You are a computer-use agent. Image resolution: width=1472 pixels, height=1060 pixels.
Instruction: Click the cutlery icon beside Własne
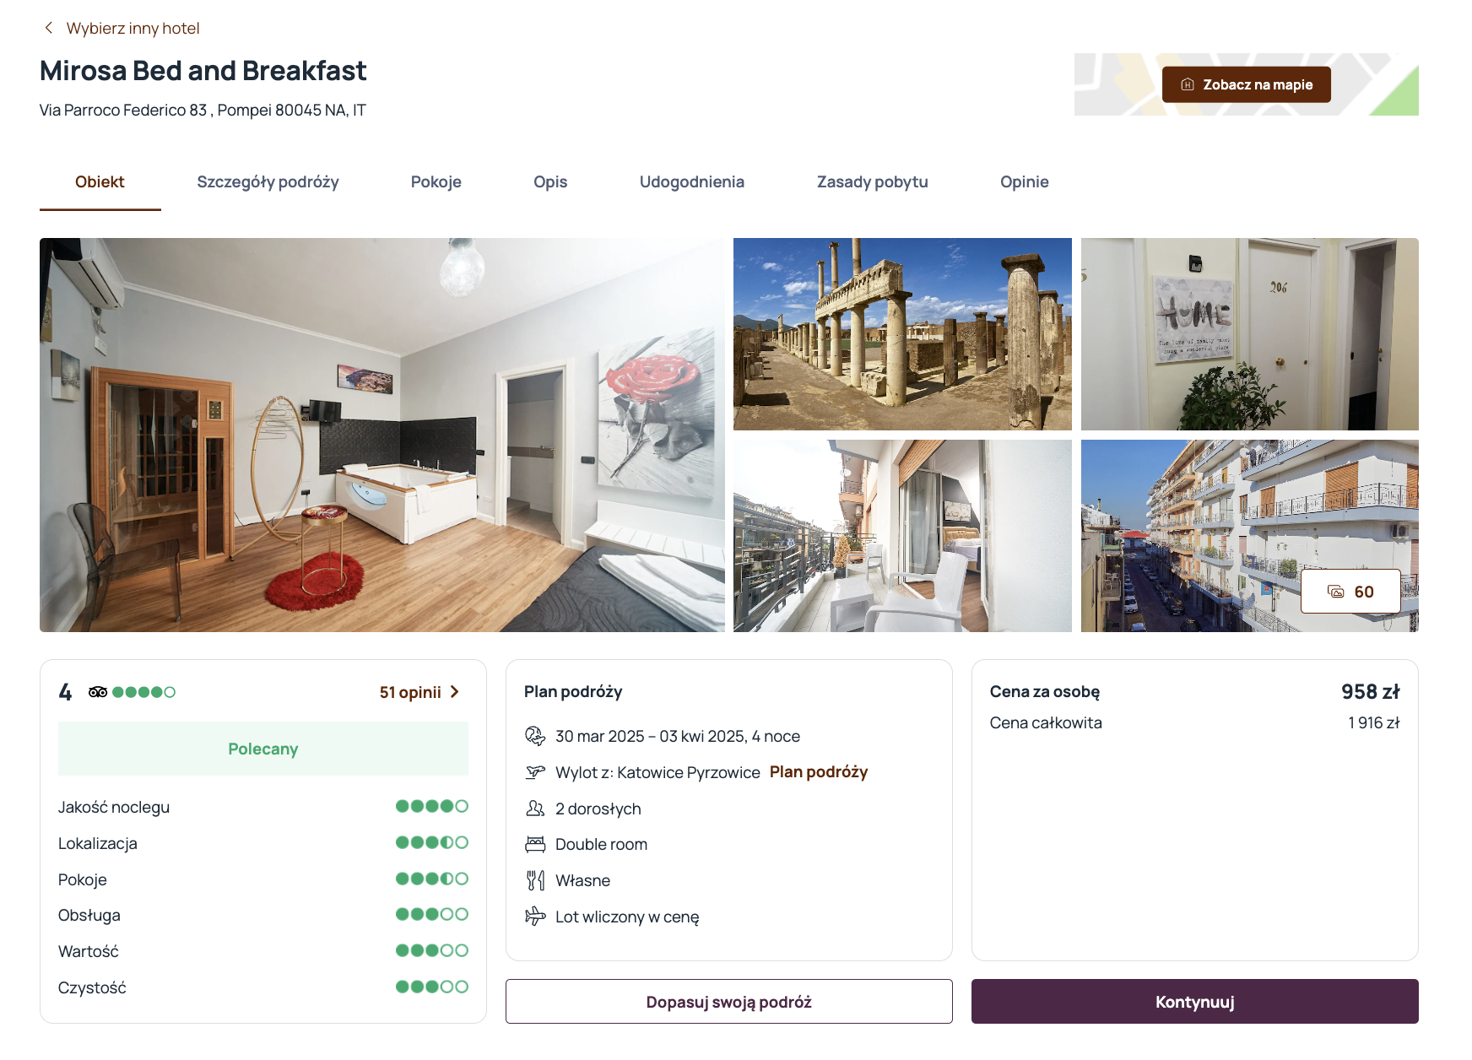[x=535, y=880]
